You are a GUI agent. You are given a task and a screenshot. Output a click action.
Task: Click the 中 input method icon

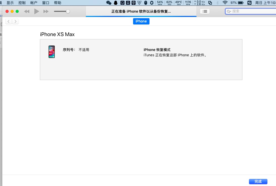(x=134, y=3)
